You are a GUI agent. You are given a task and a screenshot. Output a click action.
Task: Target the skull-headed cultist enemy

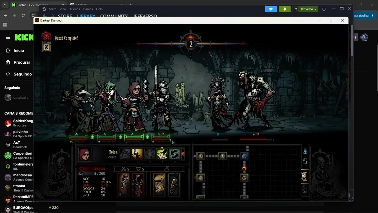(x=218, y=104)
